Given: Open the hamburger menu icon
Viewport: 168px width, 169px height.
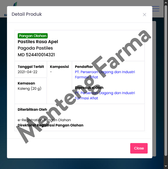Looking at the screenshot, I should coord(156,9).
